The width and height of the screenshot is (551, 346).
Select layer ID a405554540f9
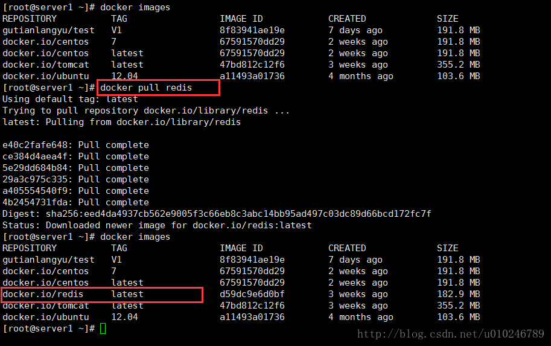coord(35,191)
